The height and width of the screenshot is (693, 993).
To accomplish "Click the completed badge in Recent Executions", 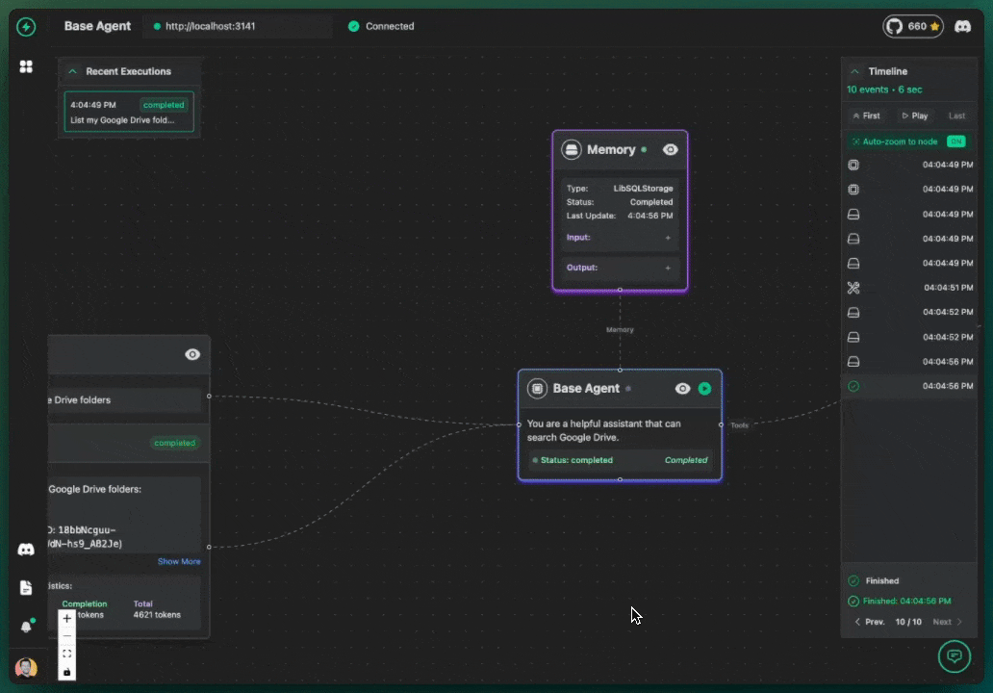I will click(x=164, y=105).
